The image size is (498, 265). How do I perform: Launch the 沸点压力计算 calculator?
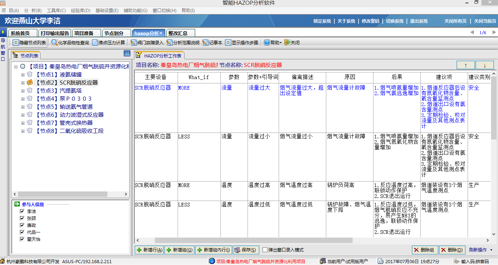point(108,42)
